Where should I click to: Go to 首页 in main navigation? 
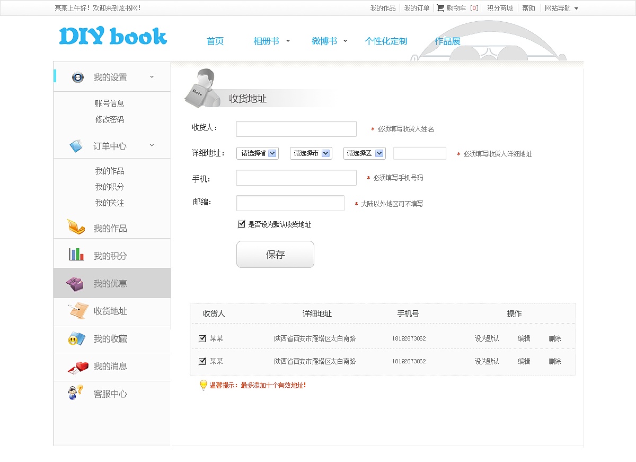pyautogui.click(x=215, y=41)
